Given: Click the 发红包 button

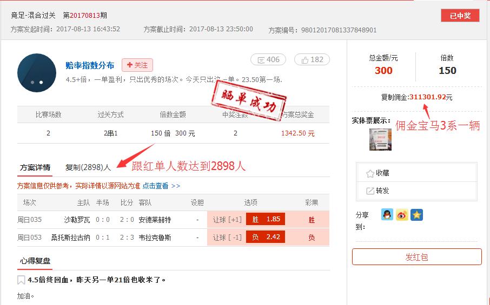Looking at the screenshot, I should 417,256.
